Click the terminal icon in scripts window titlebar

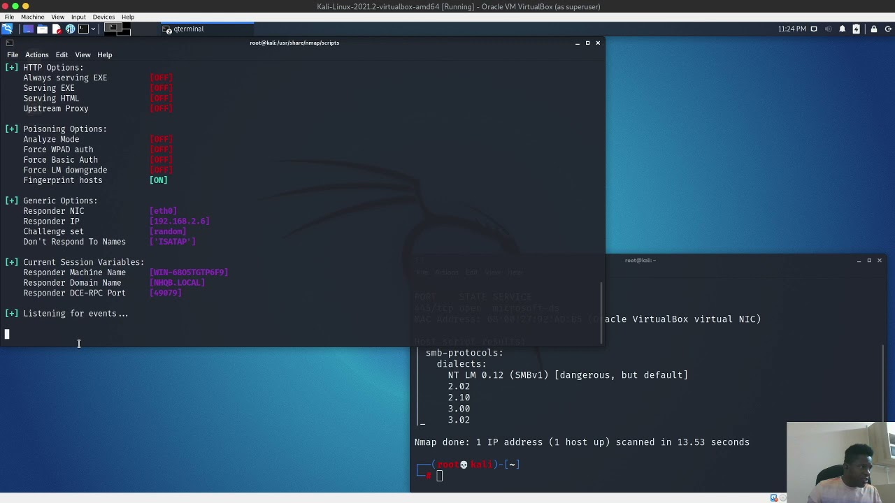point(9,43)
